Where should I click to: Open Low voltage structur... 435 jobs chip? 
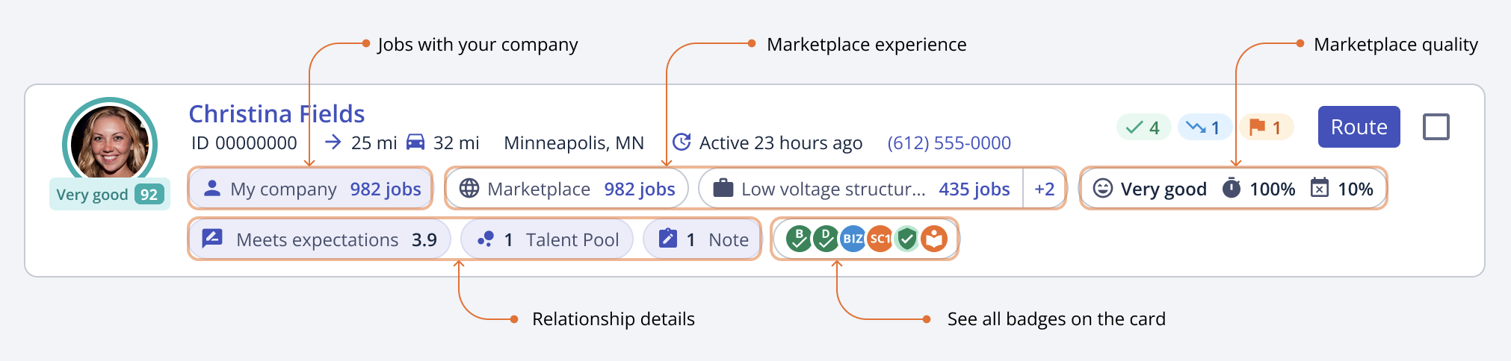(861, 189)
